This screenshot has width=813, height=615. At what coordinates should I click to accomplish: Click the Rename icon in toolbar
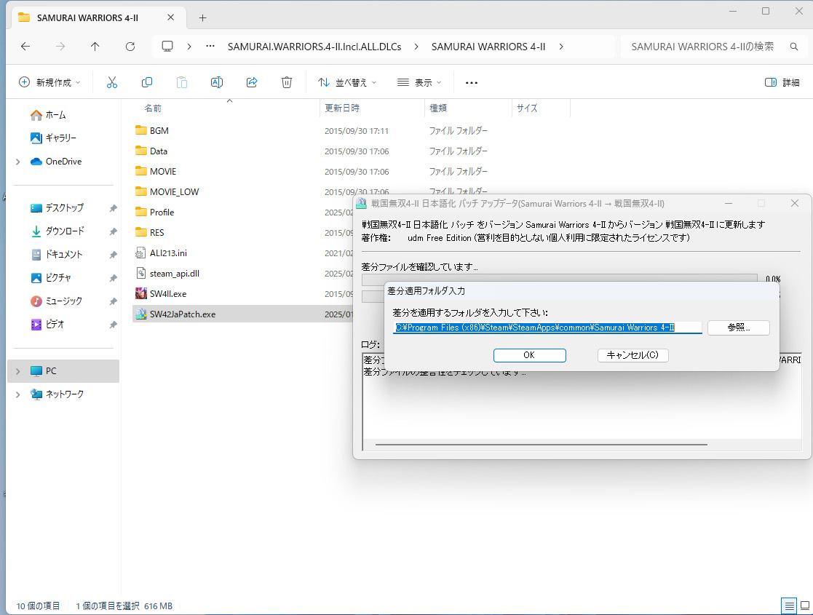point(217,82)
